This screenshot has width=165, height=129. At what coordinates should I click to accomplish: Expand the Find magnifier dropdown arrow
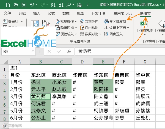click(x=73, y=5)
